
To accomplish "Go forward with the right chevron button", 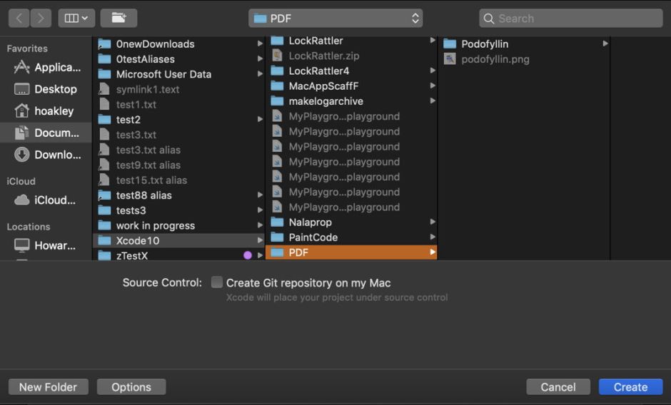I will coord(41,18).
